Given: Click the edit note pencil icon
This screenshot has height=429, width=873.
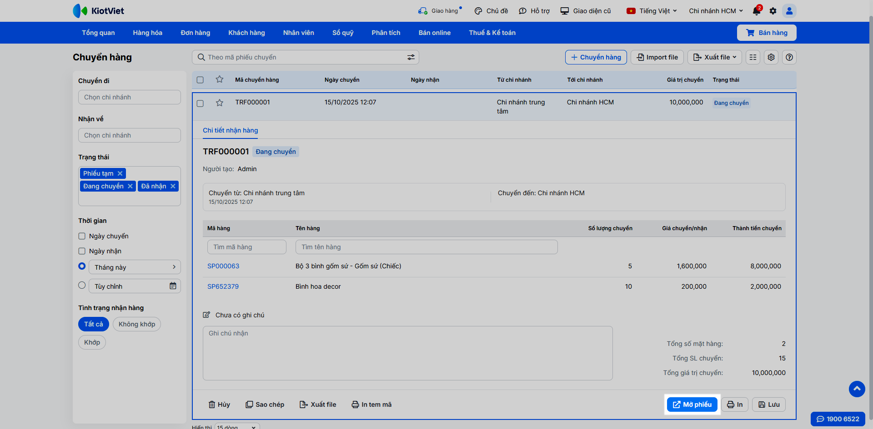Looking at the screenshot, I should [206, 315].
